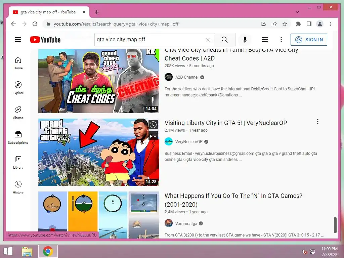Image resolution: width=344 pixels, height=258 pixels.
Task: Click the A2D Channel avatar
Action: (169, 77)
